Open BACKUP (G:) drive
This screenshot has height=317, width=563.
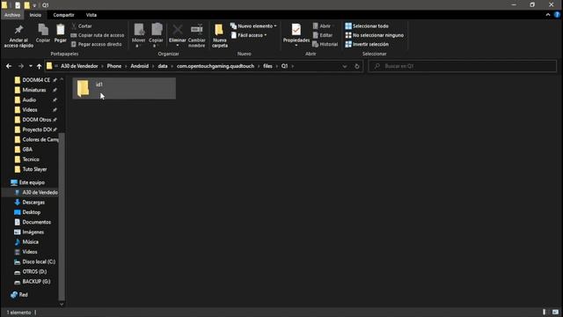(36, 282)
